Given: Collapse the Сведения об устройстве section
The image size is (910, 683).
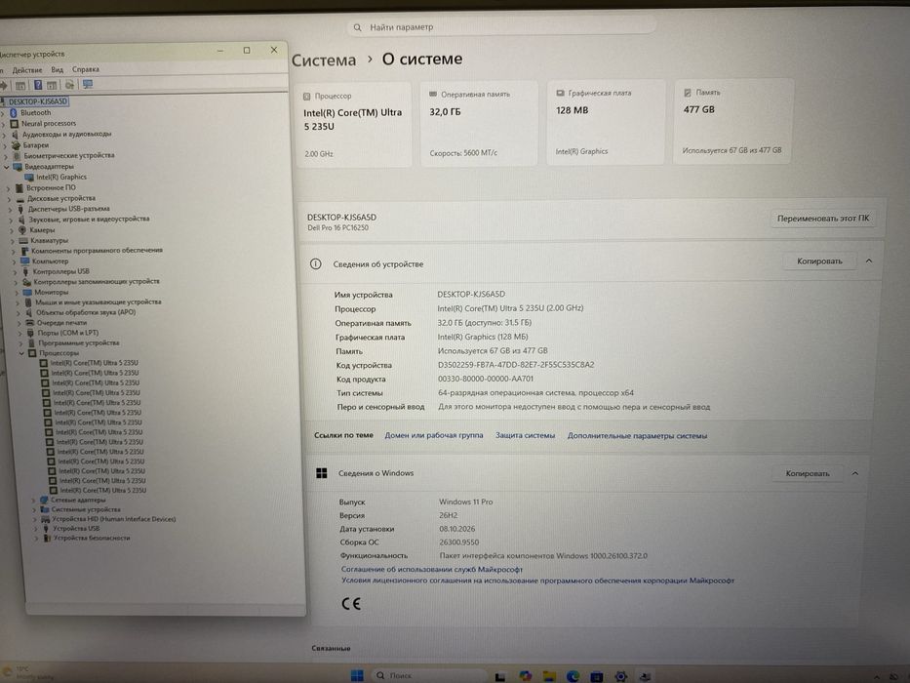Looking at the screenshot, I should [869, 261].
